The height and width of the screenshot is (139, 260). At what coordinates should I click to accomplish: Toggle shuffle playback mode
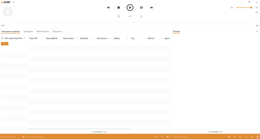(x=141, y=16)
